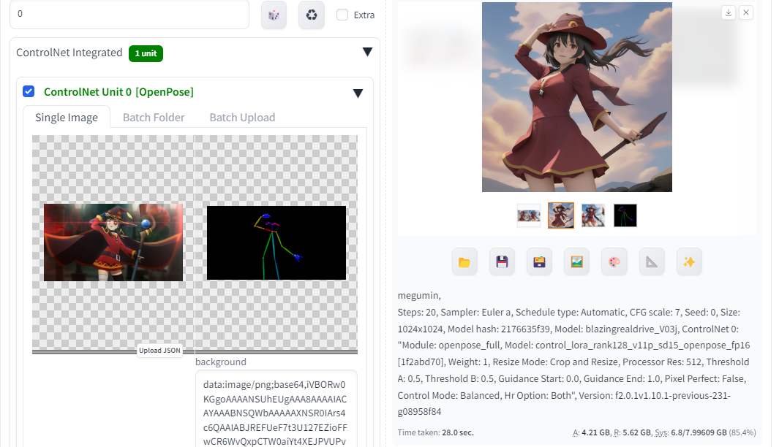Select the third gallery thumbnail
Viewport: 779px width, 447px height.
pos(593,215)
